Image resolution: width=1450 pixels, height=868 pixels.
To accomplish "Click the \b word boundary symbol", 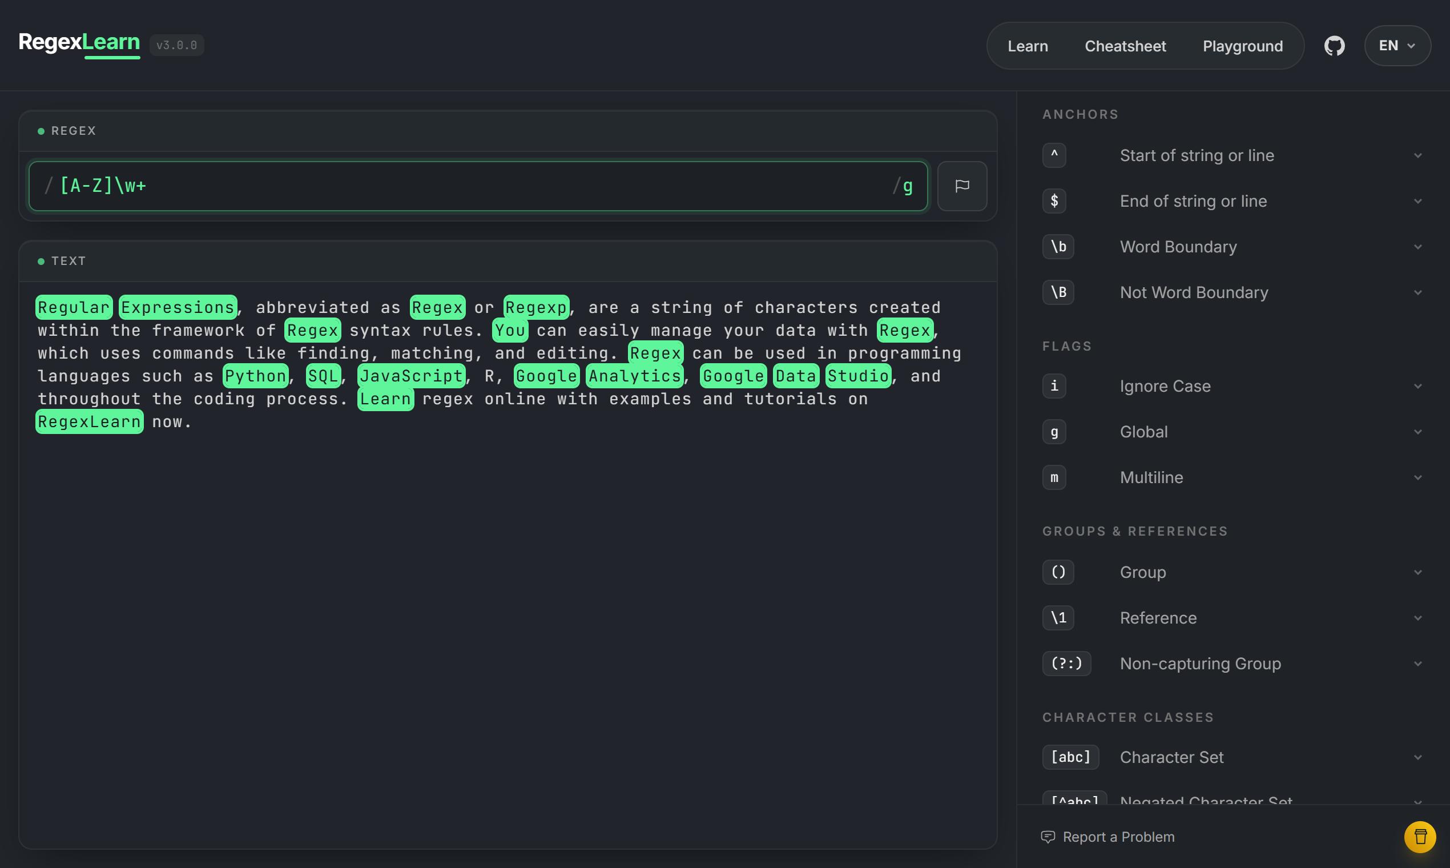I will pyautogui.click(x=1058, y=246).
